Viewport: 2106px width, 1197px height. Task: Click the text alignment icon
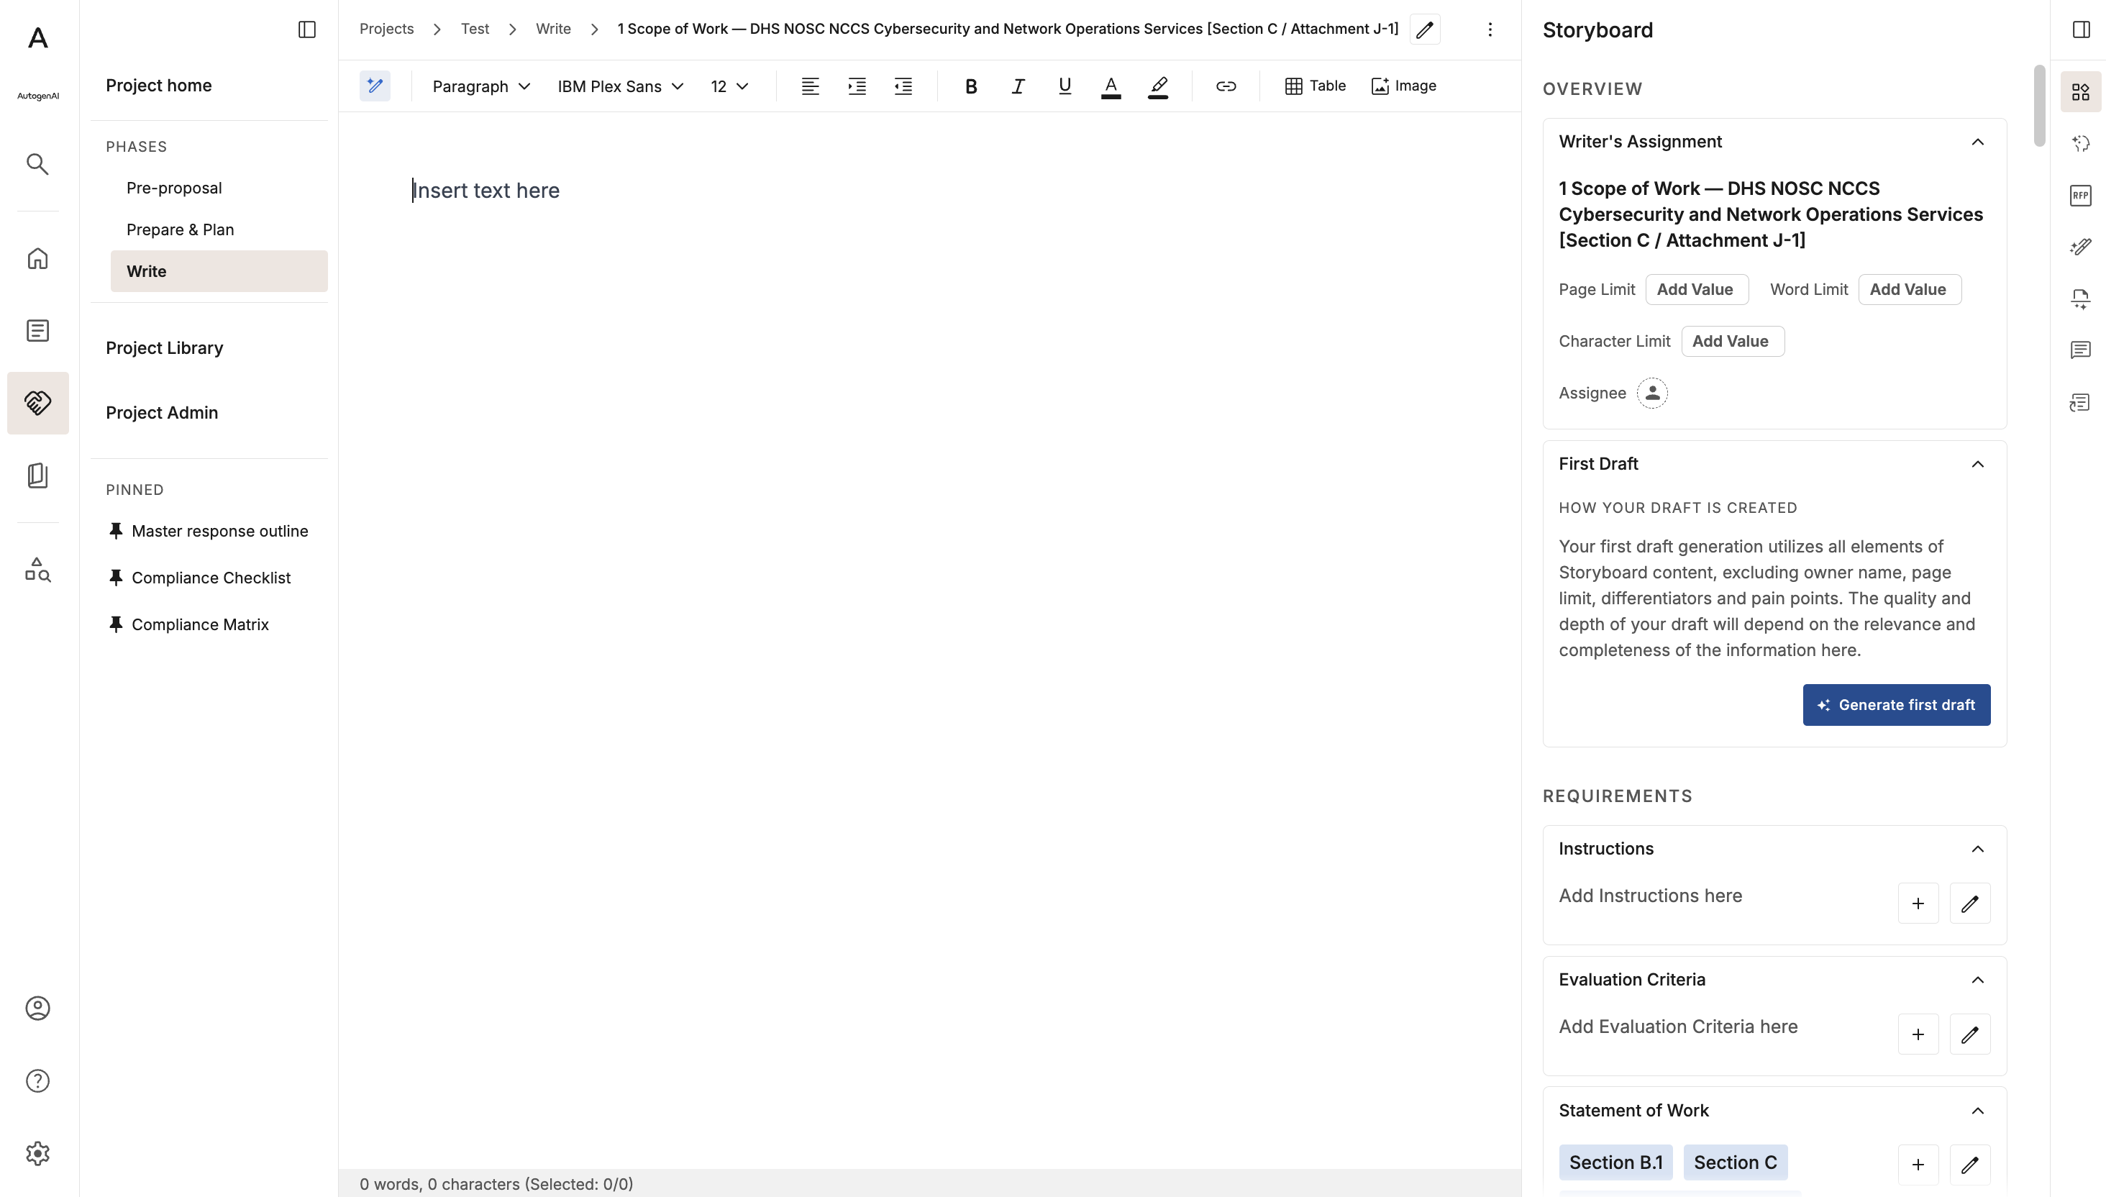point(810,86)
